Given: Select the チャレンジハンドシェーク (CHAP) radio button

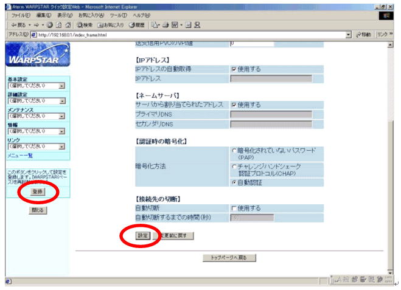Looking at the screenshot, I should (234, 166).
